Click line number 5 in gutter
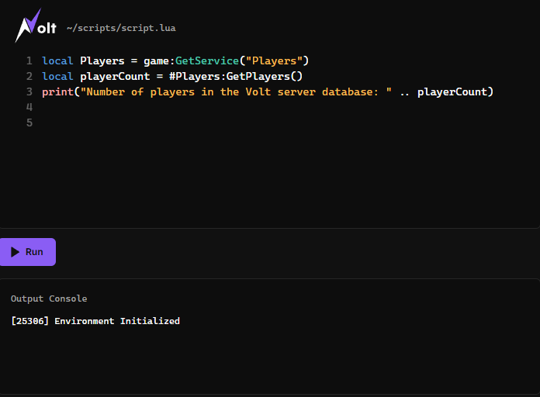Image resolution: width=540 pixels, height=397 pixels. tap(29, 123)
